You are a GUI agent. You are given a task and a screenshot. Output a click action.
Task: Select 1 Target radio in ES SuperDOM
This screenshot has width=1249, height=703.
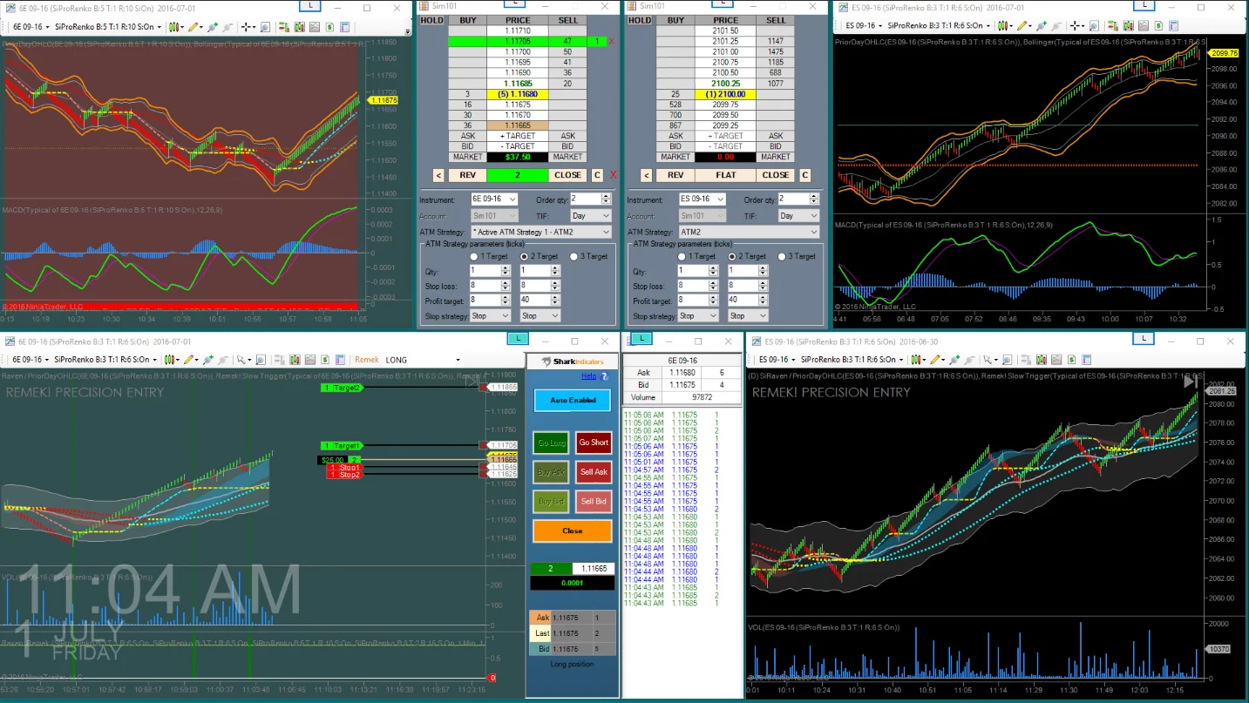(682, 256)
